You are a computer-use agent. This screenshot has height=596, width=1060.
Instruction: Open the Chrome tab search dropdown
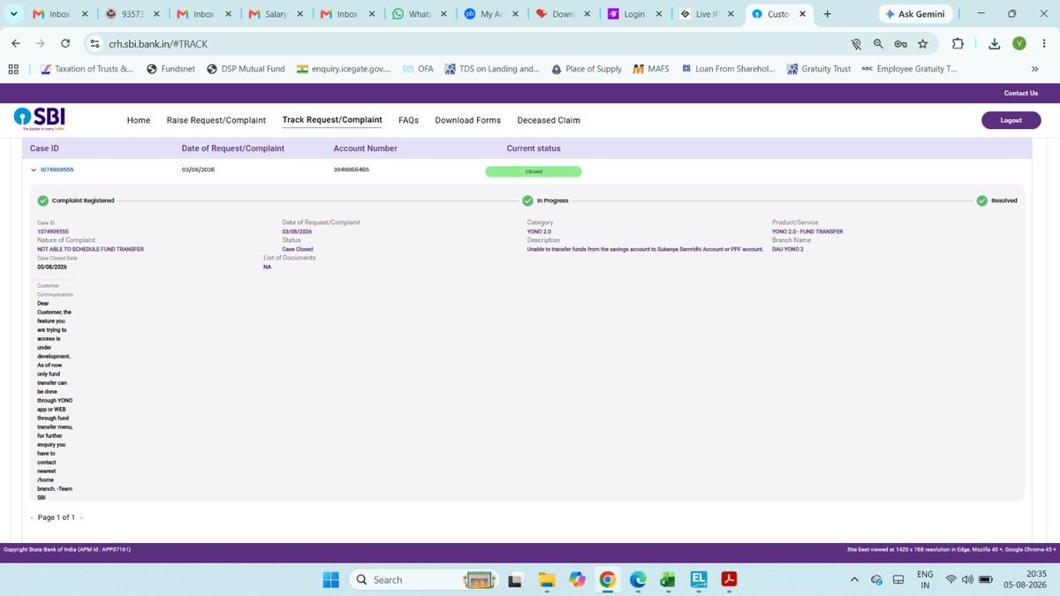[12, 14]
